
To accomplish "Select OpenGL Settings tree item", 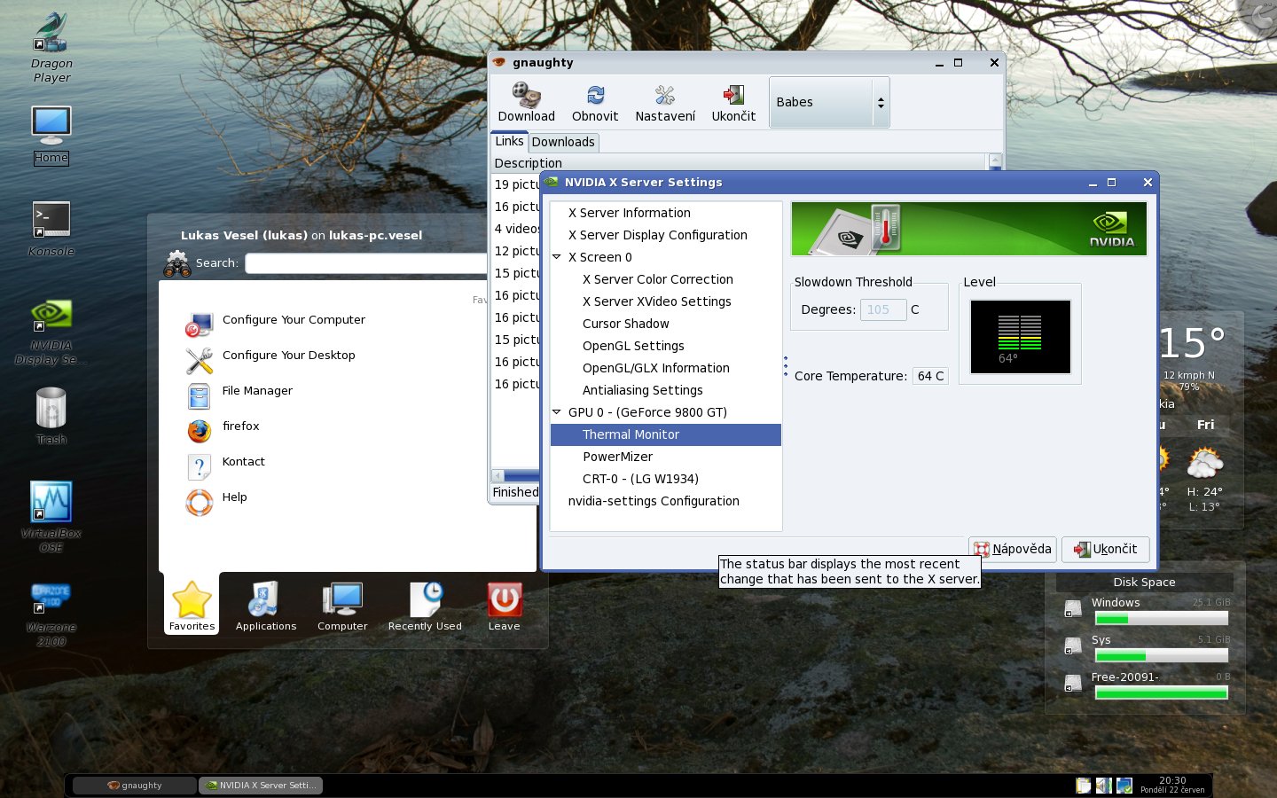I will (x=633, y=346).
